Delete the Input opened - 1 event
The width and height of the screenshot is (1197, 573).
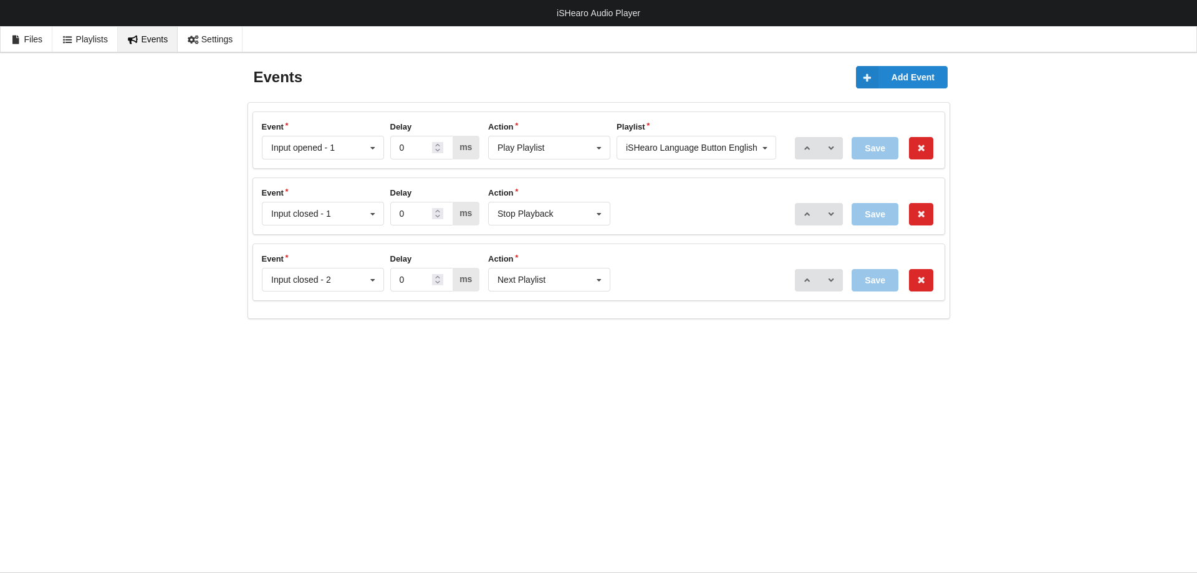920,148
